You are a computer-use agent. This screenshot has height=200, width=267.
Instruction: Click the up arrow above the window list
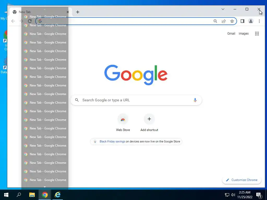coord(45,10)
